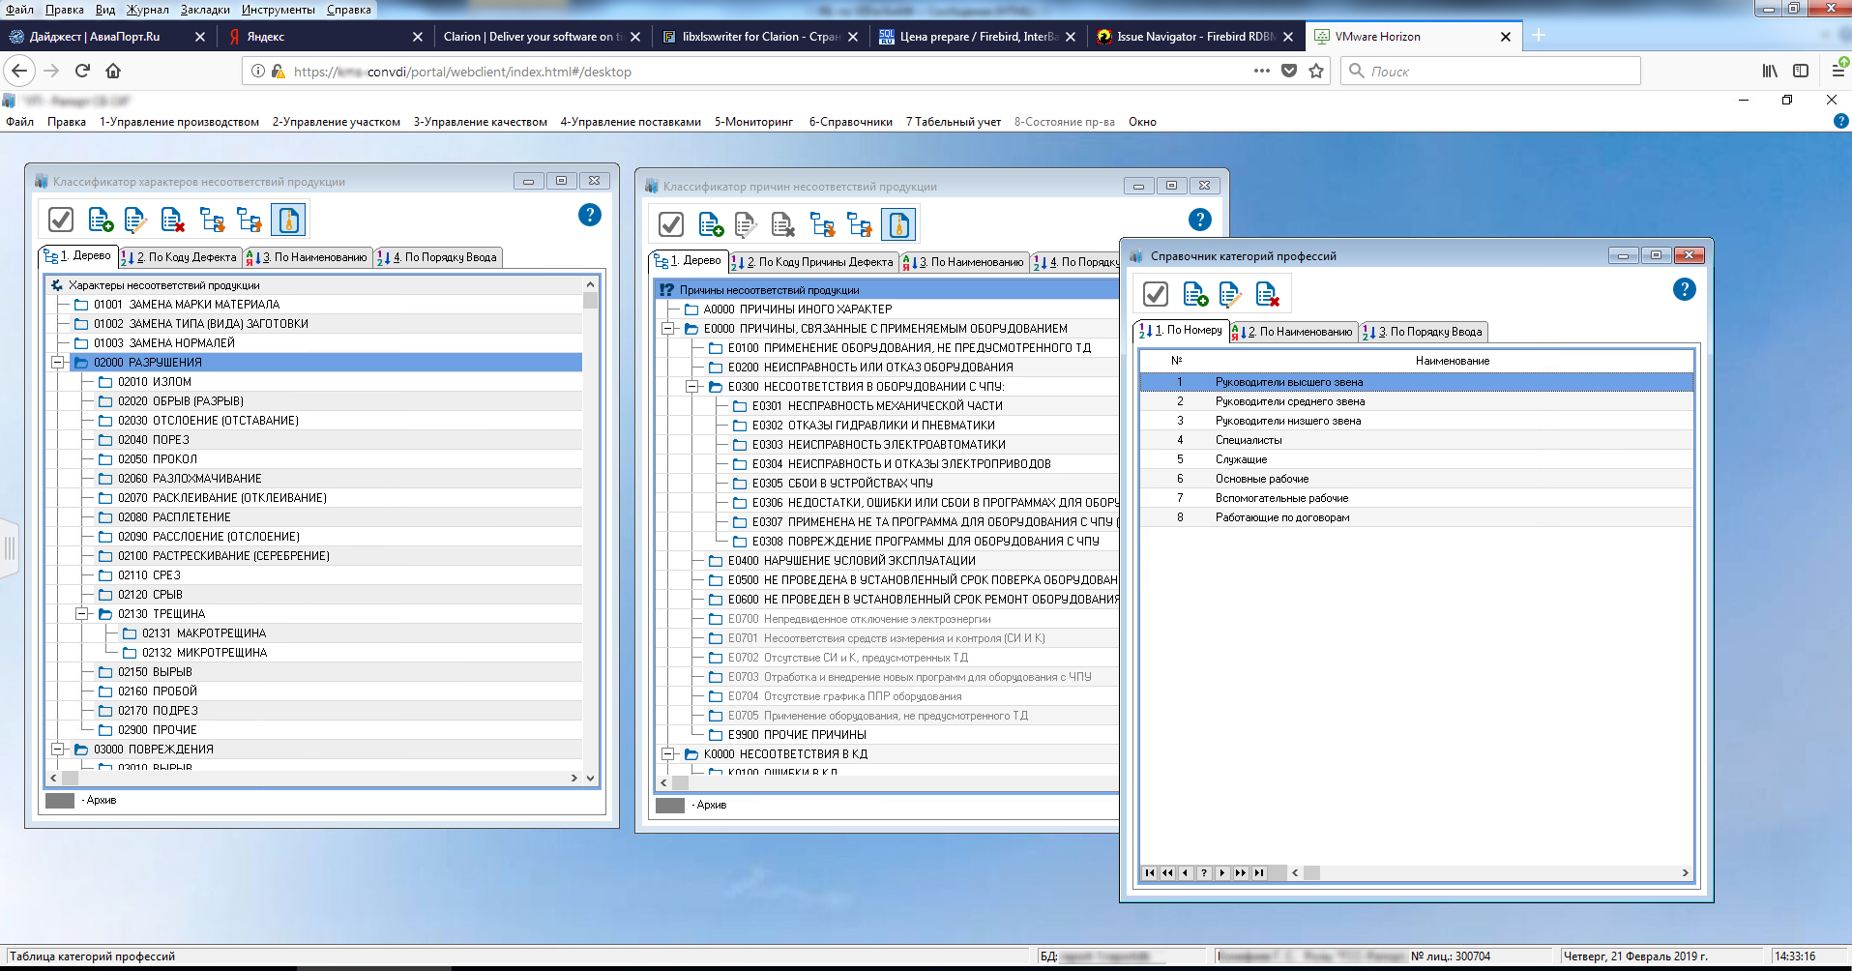Collapse the 02130 ТРЕЩИНА node
1852x971 pixels.
[x=82, y=614]
